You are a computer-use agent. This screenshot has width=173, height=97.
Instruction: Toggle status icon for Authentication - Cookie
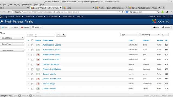tap(38, 50)
